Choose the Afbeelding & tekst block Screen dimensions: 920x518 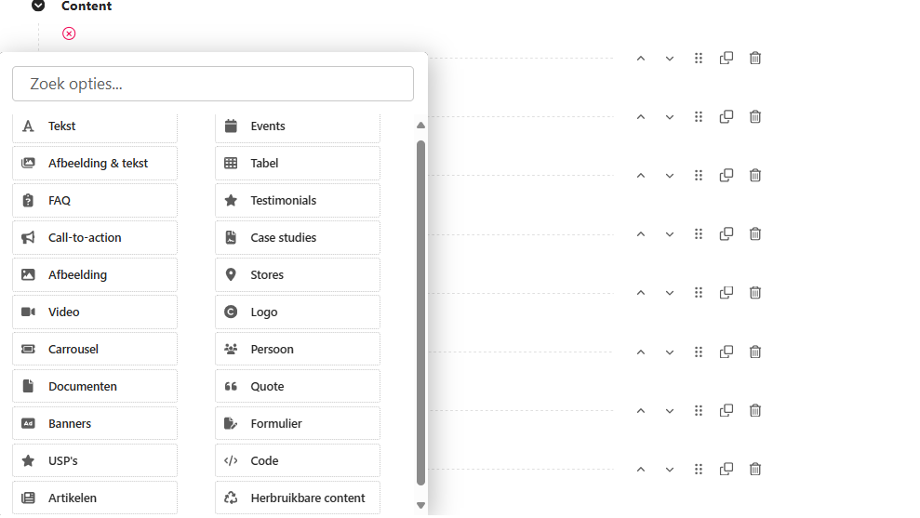(95, 164)
